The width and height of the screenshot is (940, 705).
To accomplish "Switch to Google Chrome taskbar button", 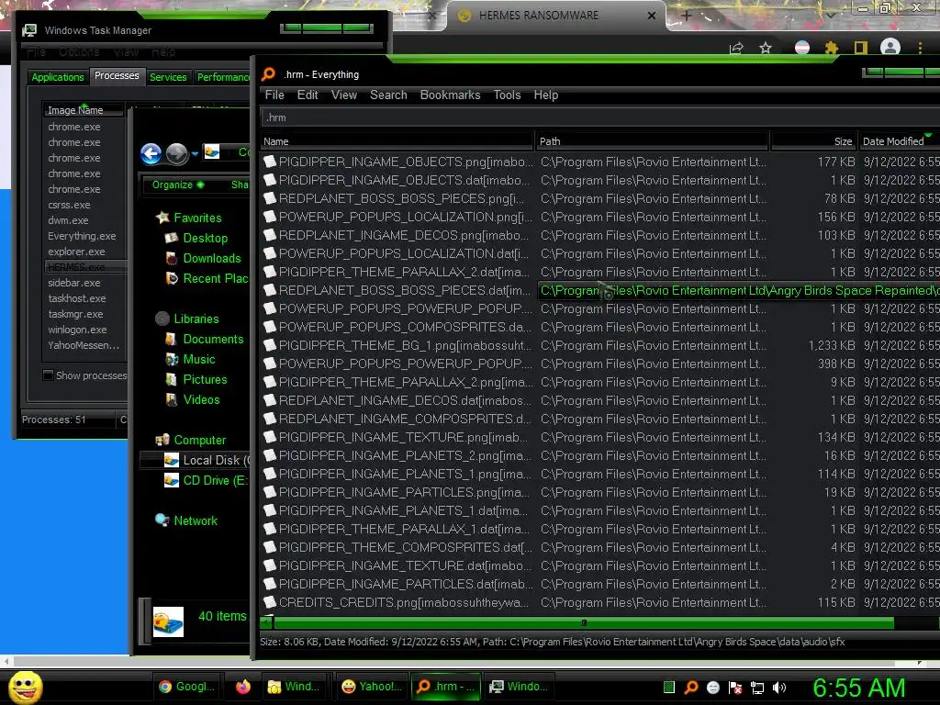I will tap(186, 687).
